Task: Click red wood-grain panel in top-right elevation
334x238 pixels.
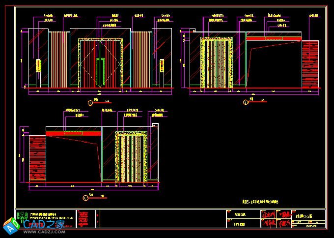Action: 310,64
